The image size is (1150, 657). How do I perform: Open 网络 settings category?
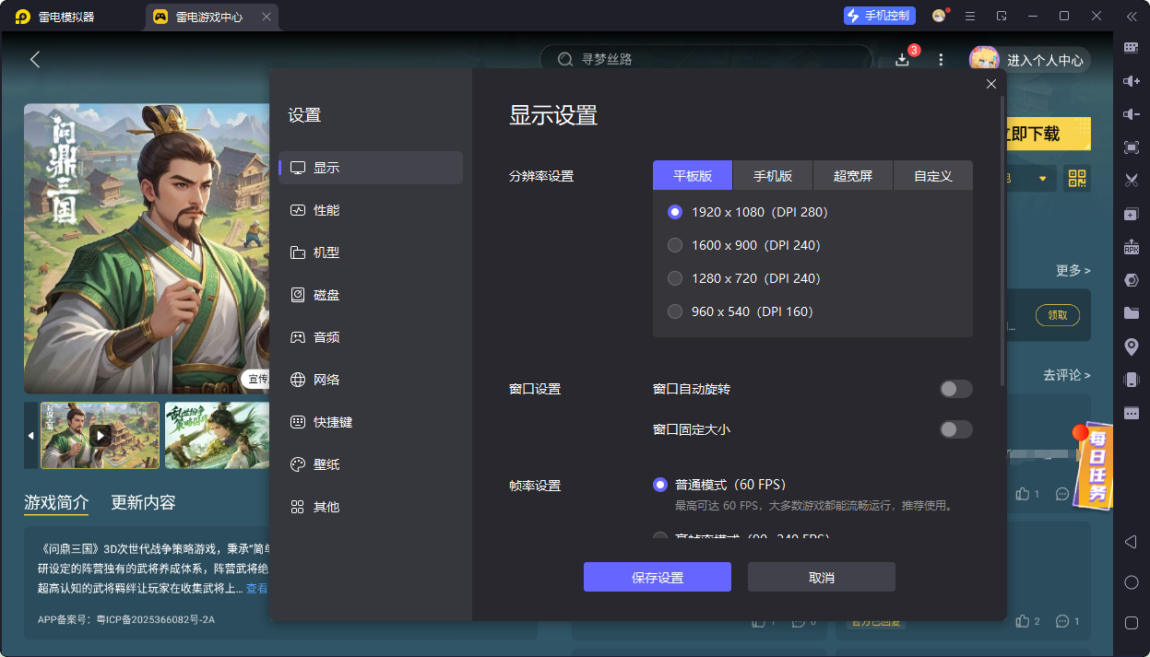click(371, 380)
